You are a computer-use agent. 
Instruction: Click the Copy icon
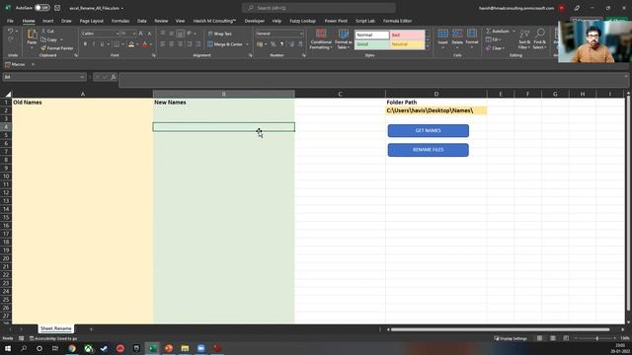(x=43, y=39)
